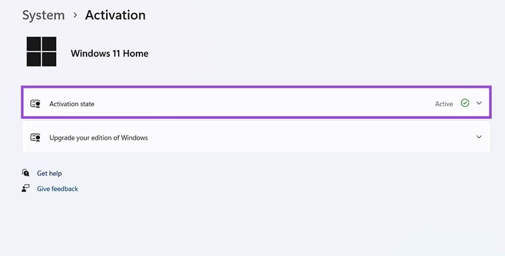Click the breadcrumb arrow after System
This screenshot has width=505, height=256.
click(x=75, y=15)
